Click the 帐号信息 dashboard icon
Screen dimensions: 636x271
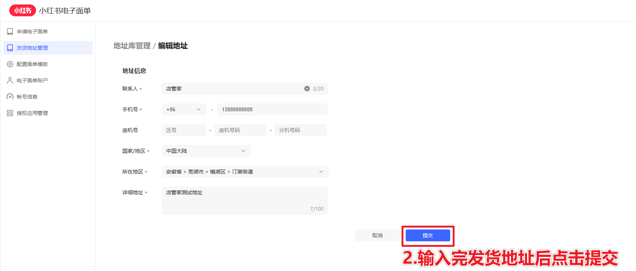(x=10, y=97)
